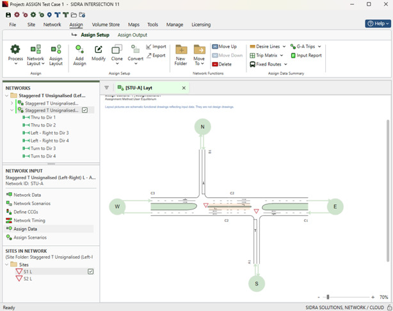Click the Import button
This screenshot has width=393, height=311.
click(x=156, y=47)
